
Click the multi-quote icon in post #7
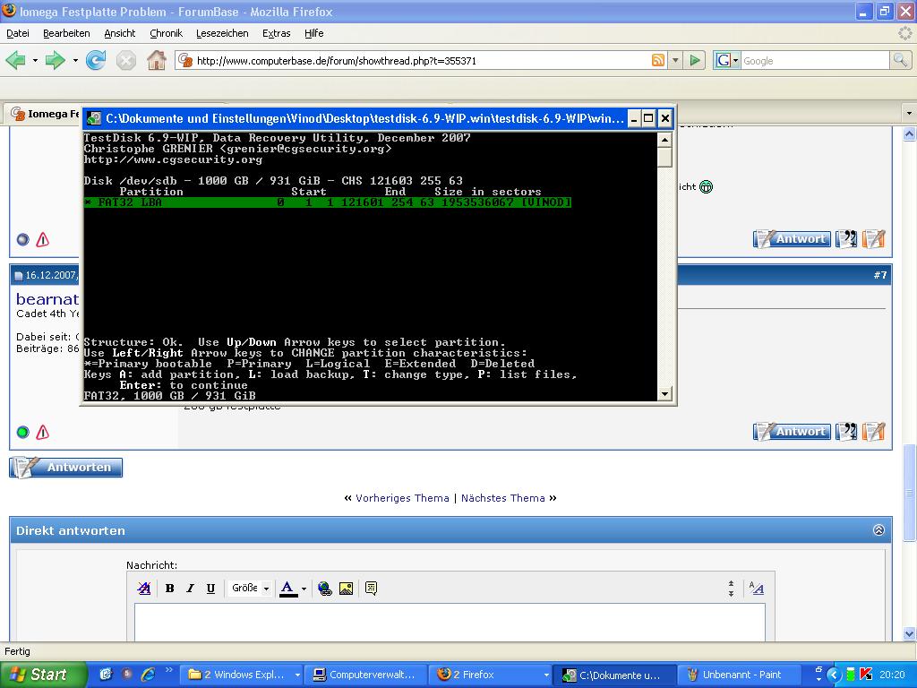pos(846,432)
